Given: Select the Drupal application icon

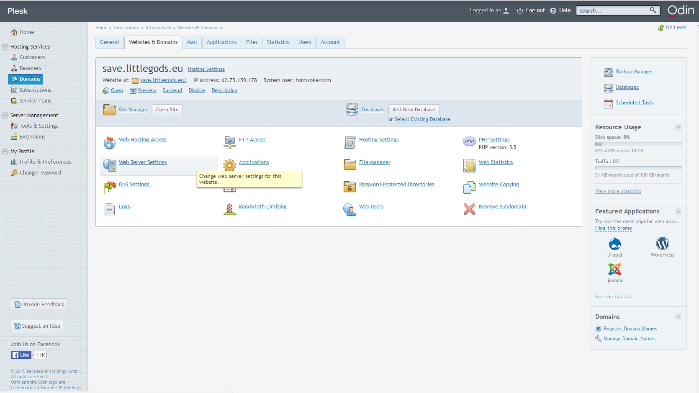Looking at the screenshot, I should coord(614,244).
